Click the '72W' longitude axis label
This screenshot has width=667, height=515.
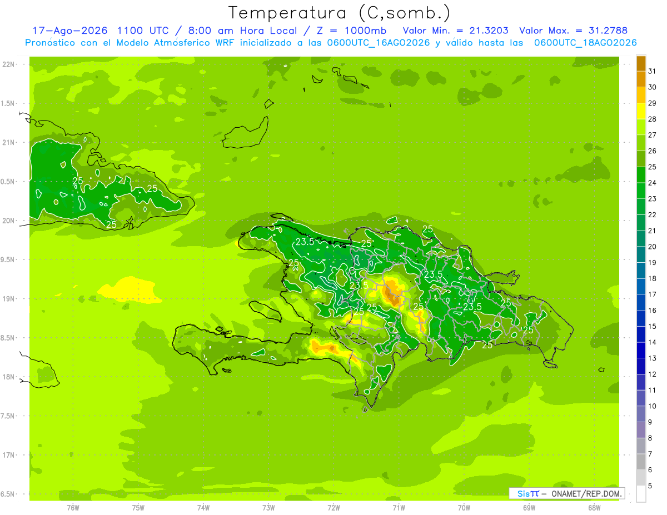[333, 507]
